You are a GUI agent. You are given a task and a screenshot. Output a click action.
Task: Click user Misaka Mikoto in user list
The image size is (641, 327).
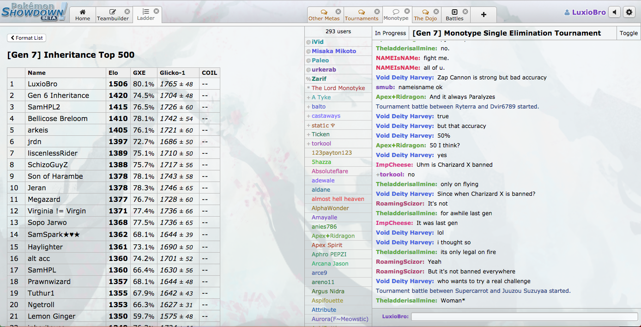333,51
